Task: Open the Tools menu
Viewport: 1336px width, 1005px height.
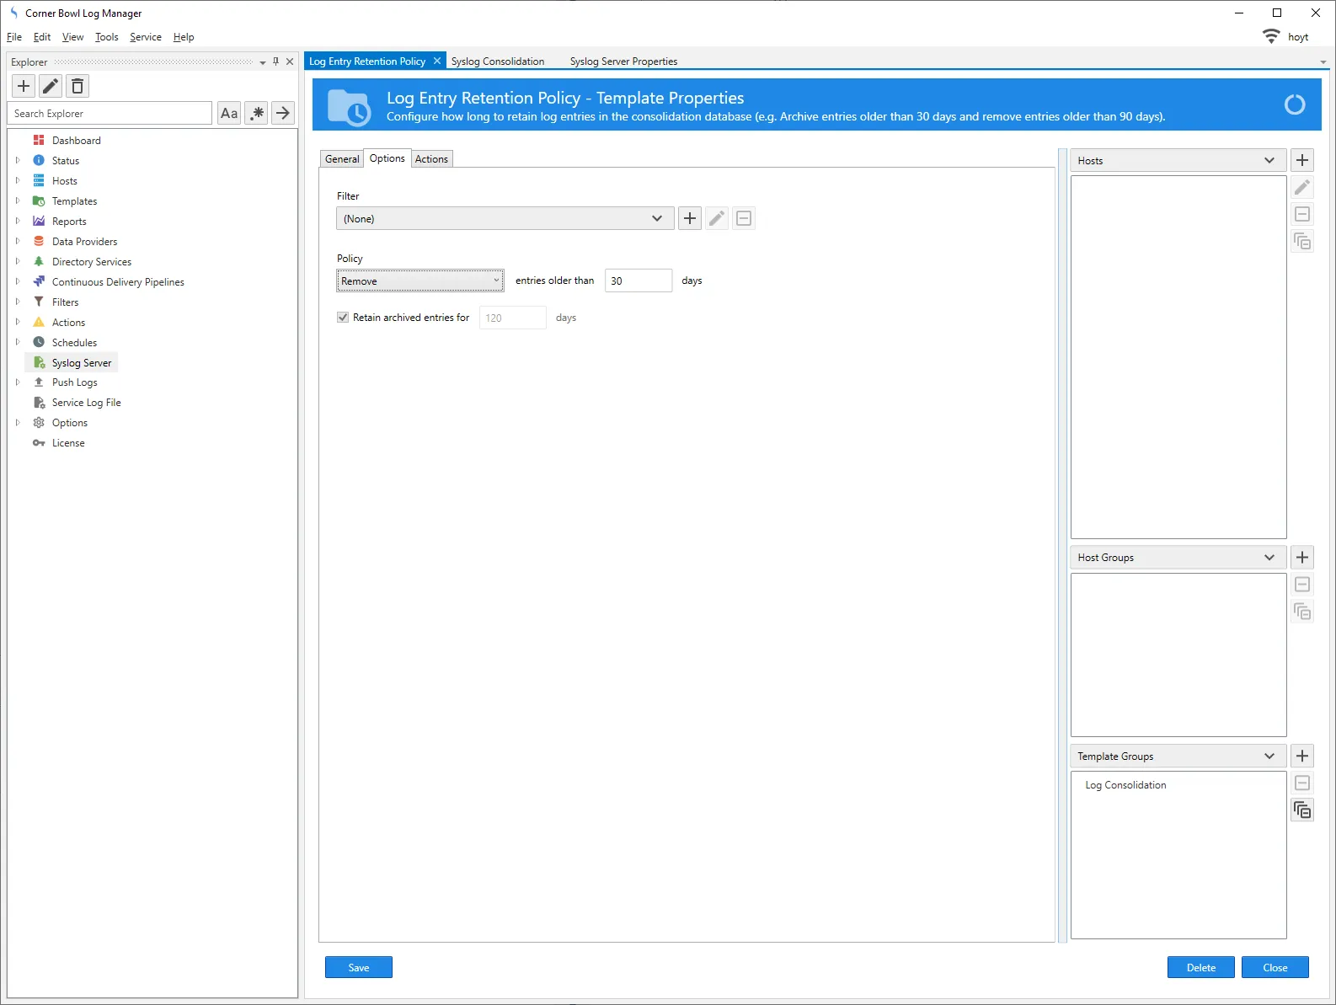Action: click(106, 37)
